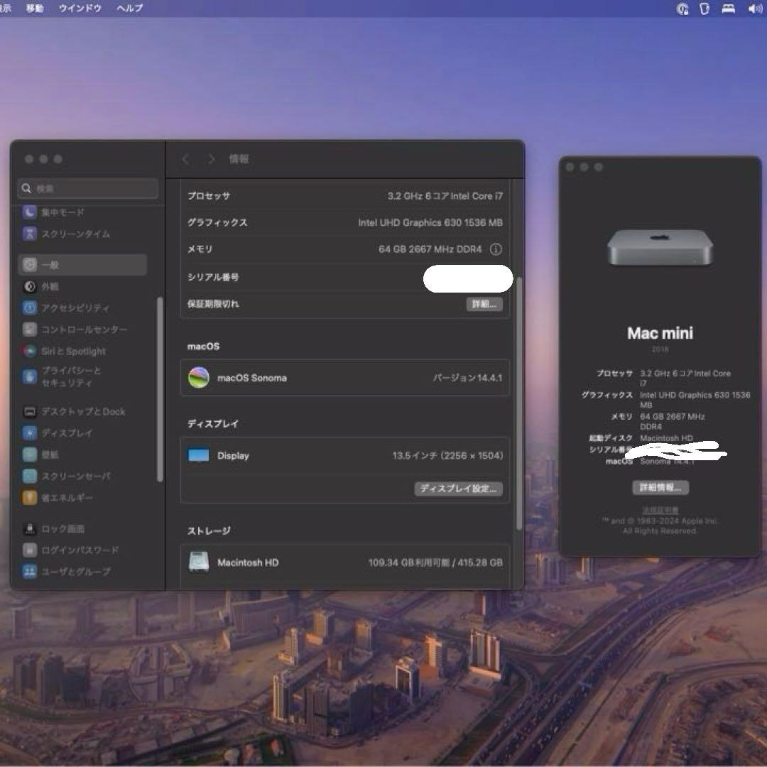Click 詳細... next to 保証期限切れ

(x=484, y=304)
